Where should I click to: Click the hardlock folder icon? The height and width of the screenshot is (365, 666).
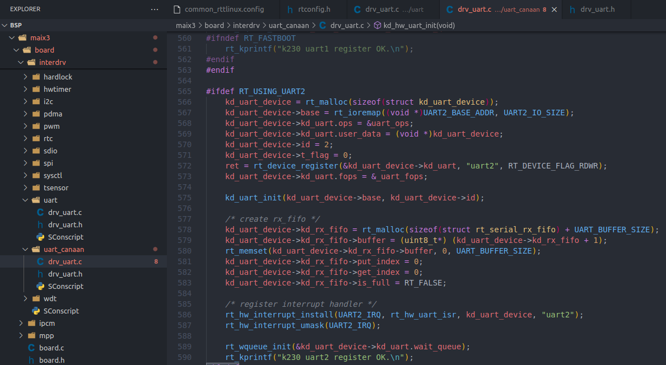pos(36,77)
